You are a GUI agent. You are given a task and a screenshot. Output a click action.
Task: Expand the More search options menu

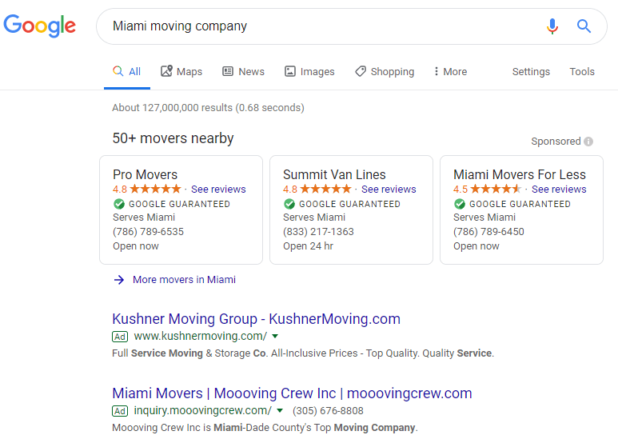[450, 72]
